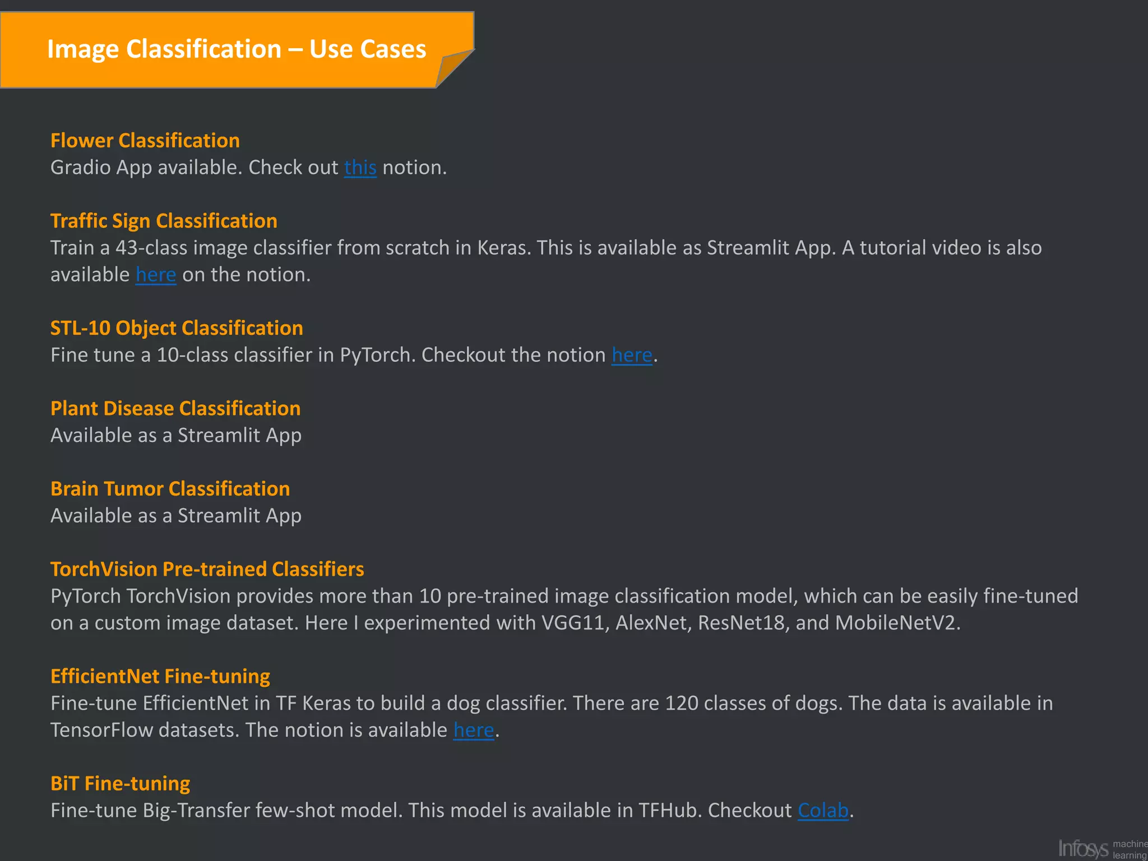Click the 'Traffic Sign Classification' heading

click(x=164, y=221)
